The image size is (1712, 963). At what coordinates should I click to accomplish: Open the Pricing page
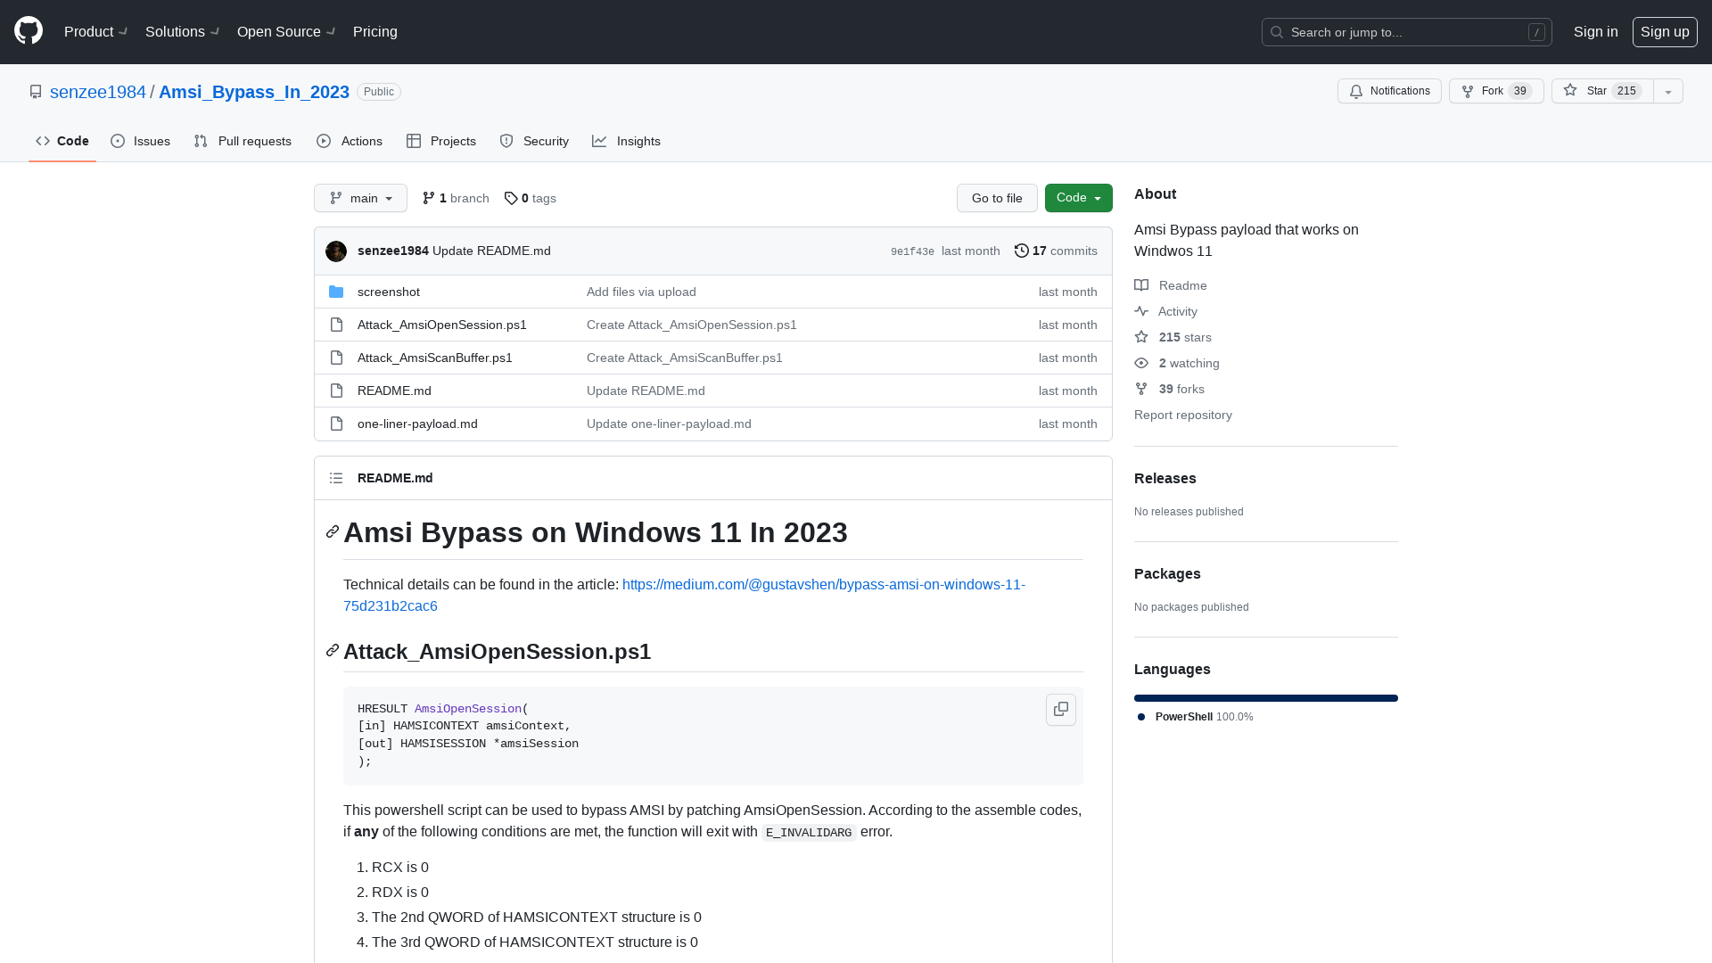click(375, 31)
